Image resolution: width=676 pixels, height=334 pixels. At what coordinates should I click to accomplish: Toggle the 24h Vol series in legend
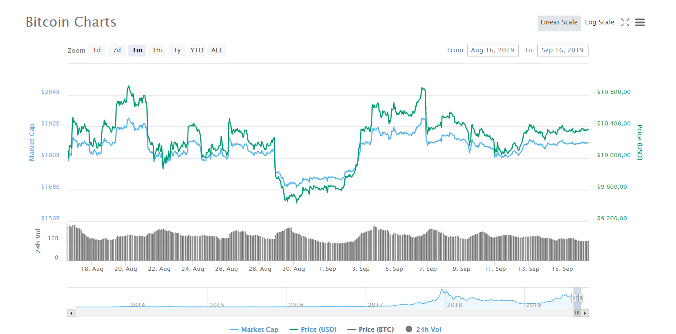click(x=423, y=329)
